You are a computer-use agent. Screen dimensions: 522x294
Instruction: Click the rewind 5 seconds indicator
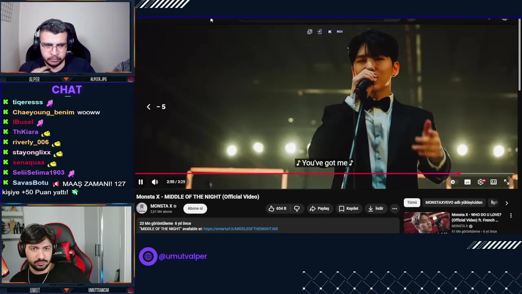[x=156, y=107]
